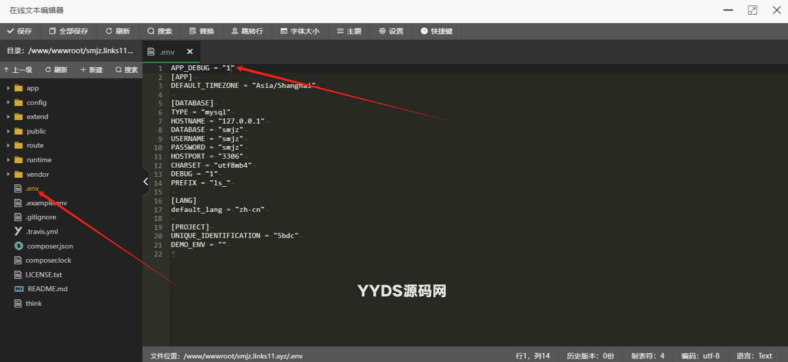Click the README.md markdown icon

click(19, 289)
